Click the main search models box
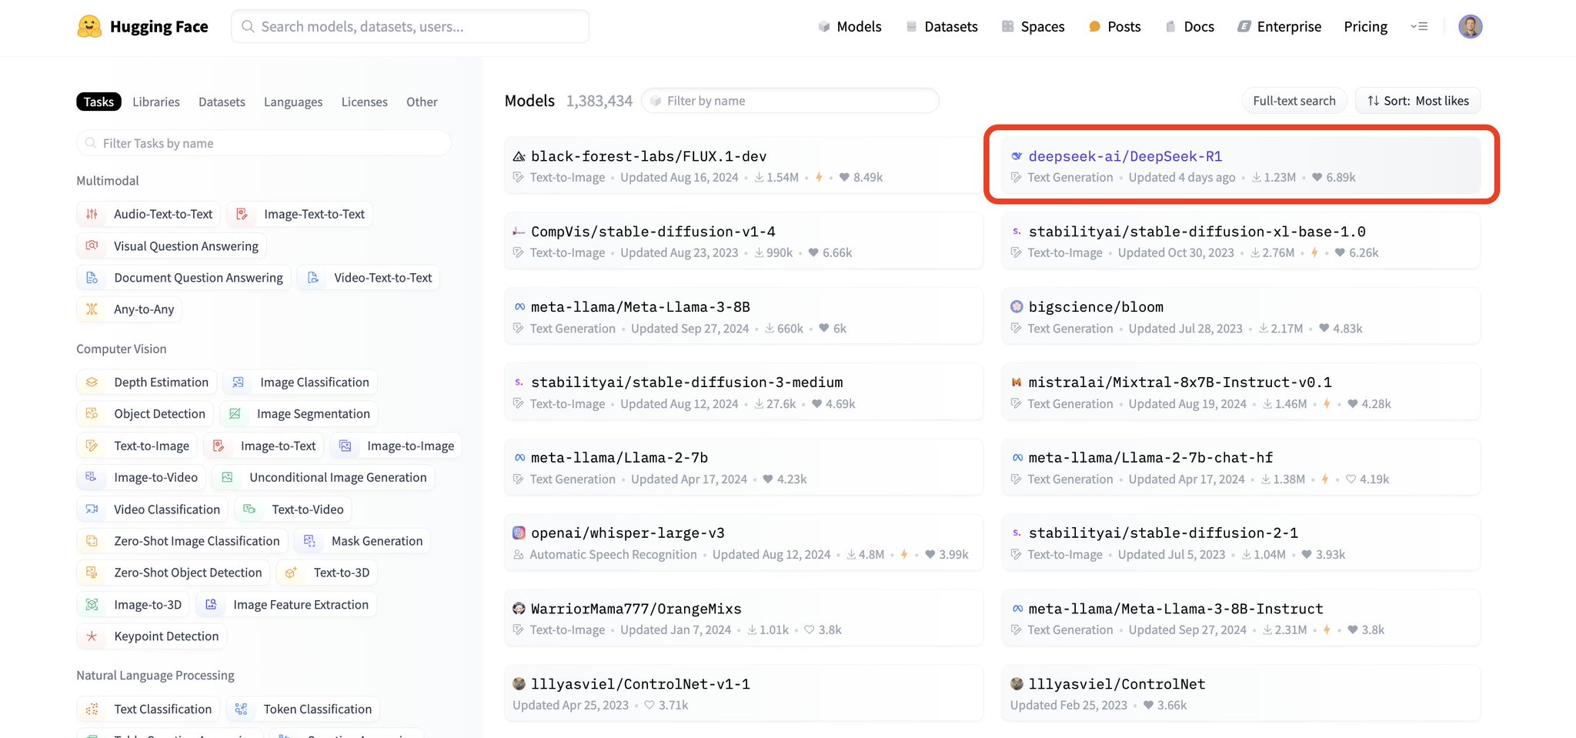This screenshot has height=738, width=1576. [x=410, y=27]
